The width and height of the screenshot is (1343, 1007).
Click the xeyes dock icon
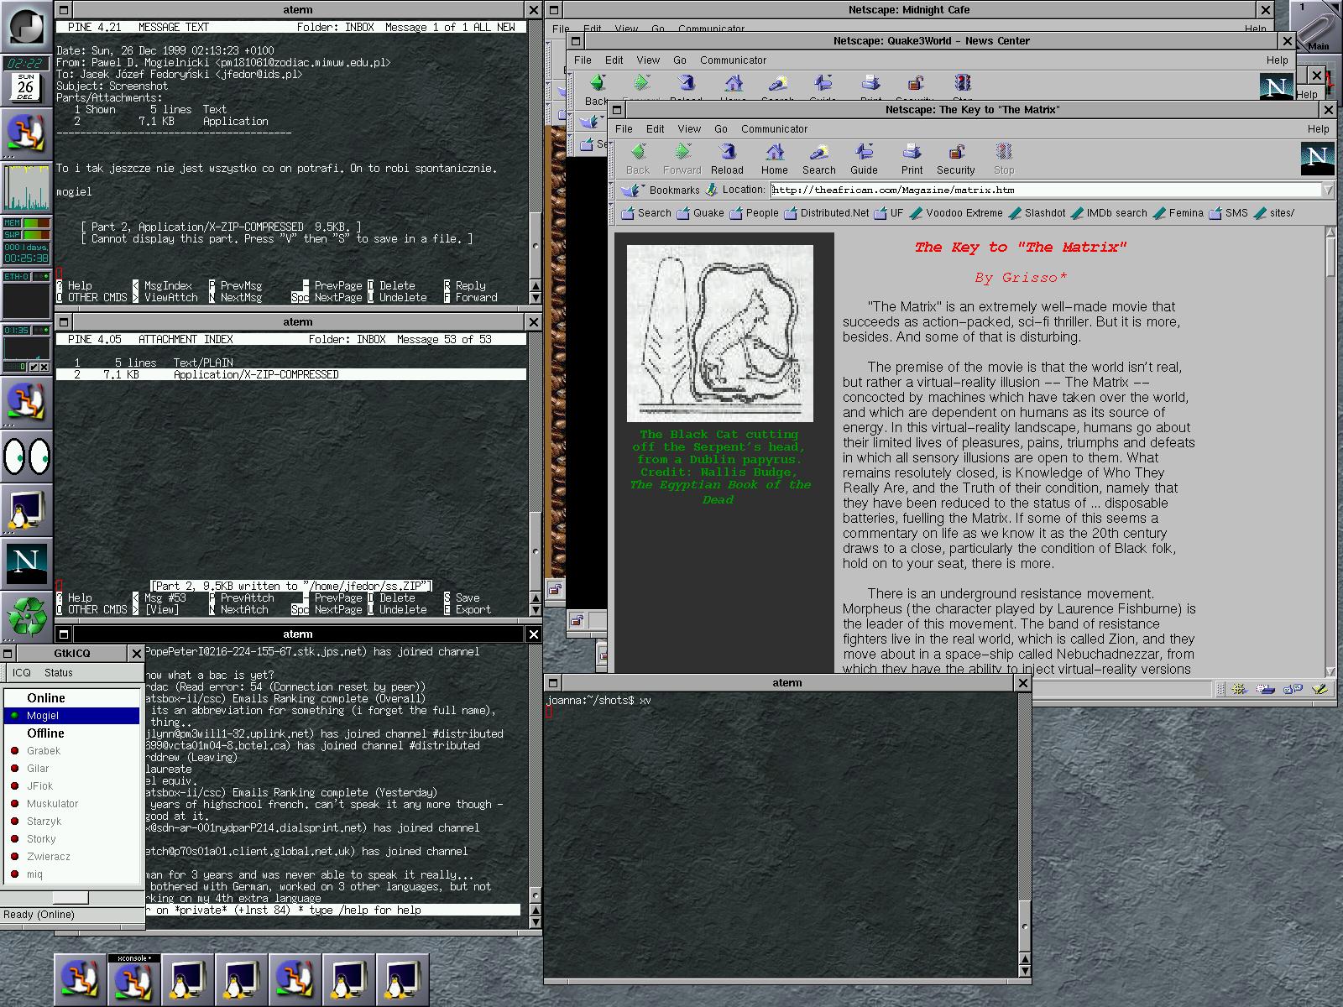point(26,456)
